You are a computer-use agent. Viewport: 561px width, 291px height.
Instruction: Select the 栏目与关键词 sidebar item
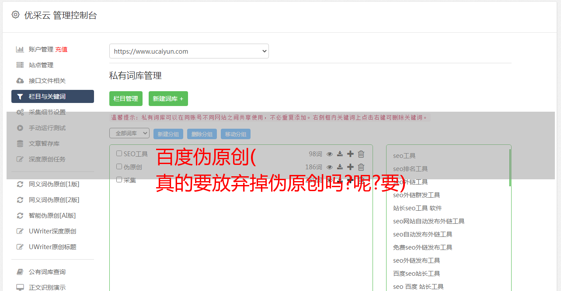[52, 96]
